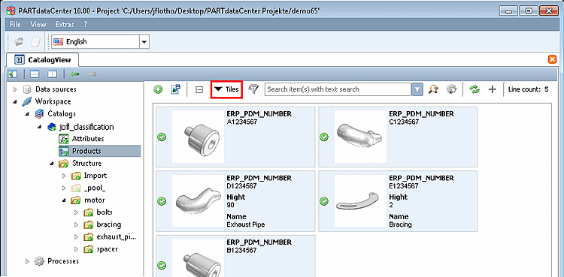The height and width of the screenshot is (277, 564).
Task: Open the English language dropdown
Action: 144,42
